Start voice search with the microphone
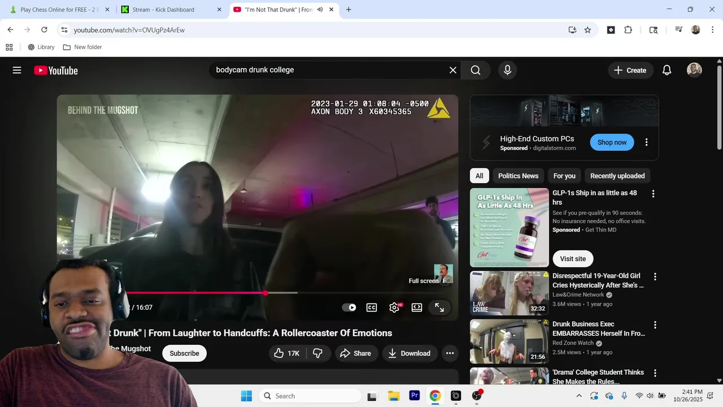 point(507,70)
